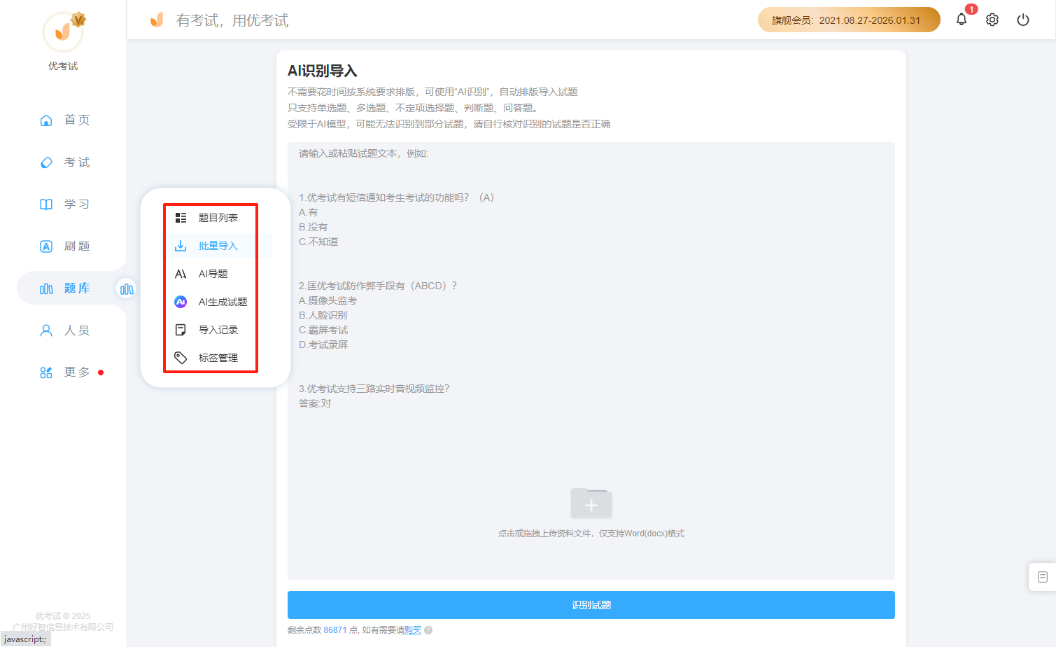Open the settings gear icon
1056x647 pixels.
click(992, 20)
